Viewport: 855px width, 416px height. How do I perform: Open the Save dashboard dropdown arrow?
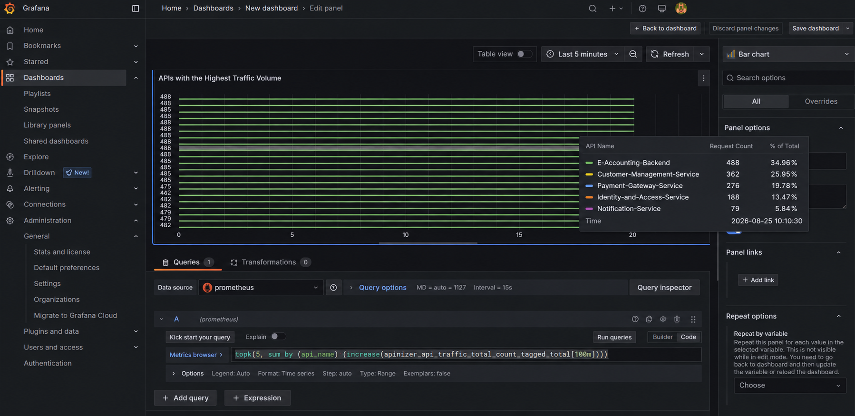(x=848, y=29)
